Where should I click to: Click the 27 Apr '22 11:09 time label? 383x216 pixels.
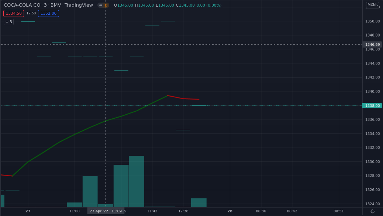[x=106, y=211]
